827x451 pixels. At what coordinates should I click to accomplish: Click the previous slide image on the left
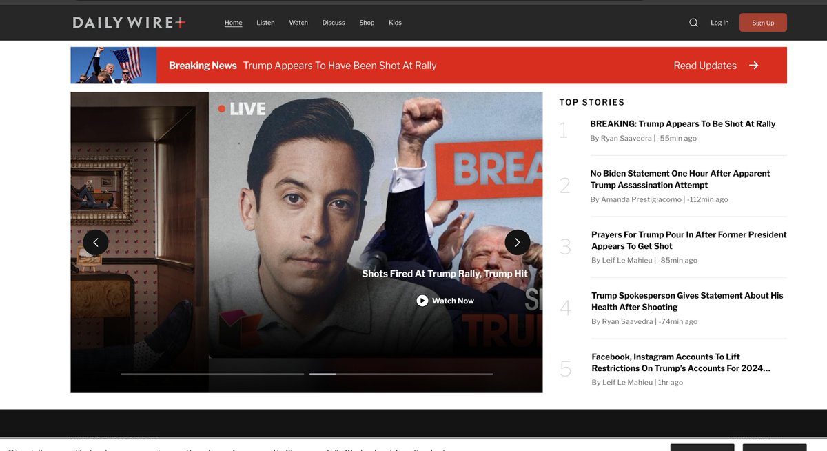(x=139, y=242)
